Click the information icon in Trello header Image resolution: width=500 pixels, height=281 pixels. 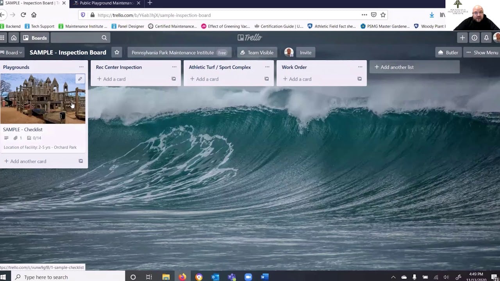point(474,37)
